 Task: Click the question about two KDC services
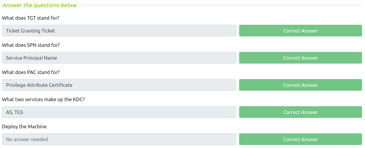43,99
